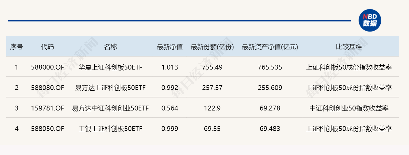Click 中证科创创业50指数收益率 benchmark cell
Screen dimensions: 409x155
pyautogui.click(x=349, y=108)
